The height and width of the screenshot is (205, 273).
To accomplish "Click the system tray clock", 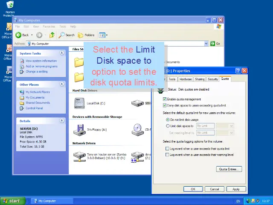I will click(266, 201).
